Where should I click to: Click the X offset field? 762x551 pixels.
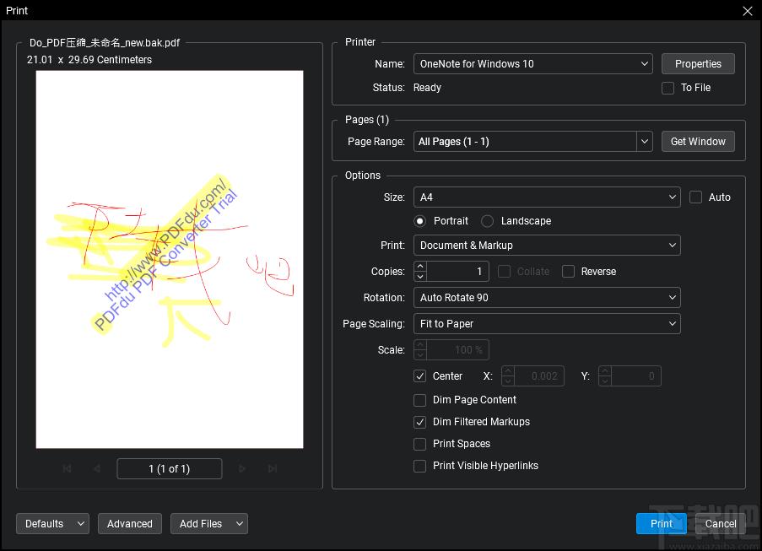click(x=539, y=376)
